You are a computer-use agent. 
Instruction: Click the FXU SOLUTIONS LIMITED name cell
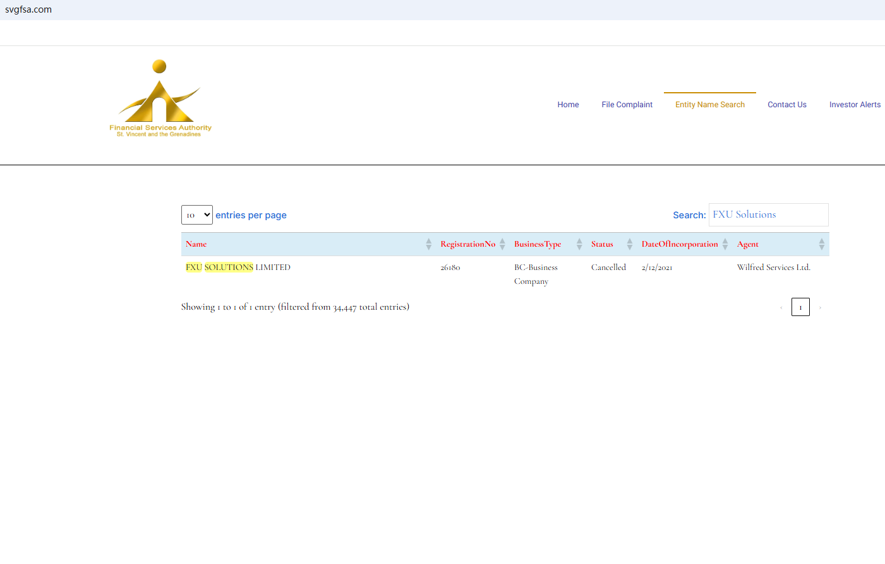pyautogui.click(x=238, y=267)
